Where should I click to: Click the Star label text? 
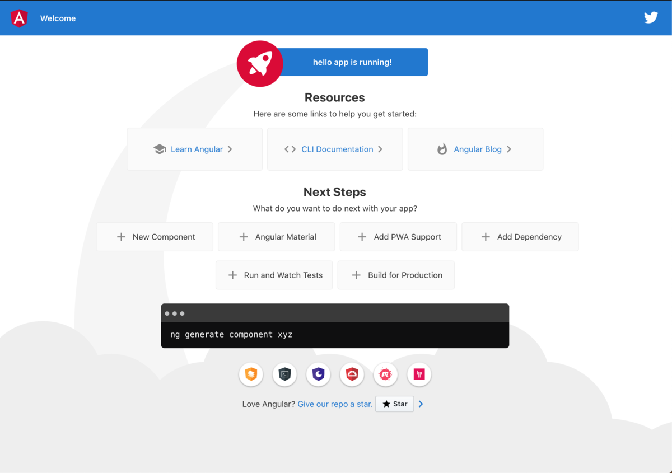pos(400,404)
